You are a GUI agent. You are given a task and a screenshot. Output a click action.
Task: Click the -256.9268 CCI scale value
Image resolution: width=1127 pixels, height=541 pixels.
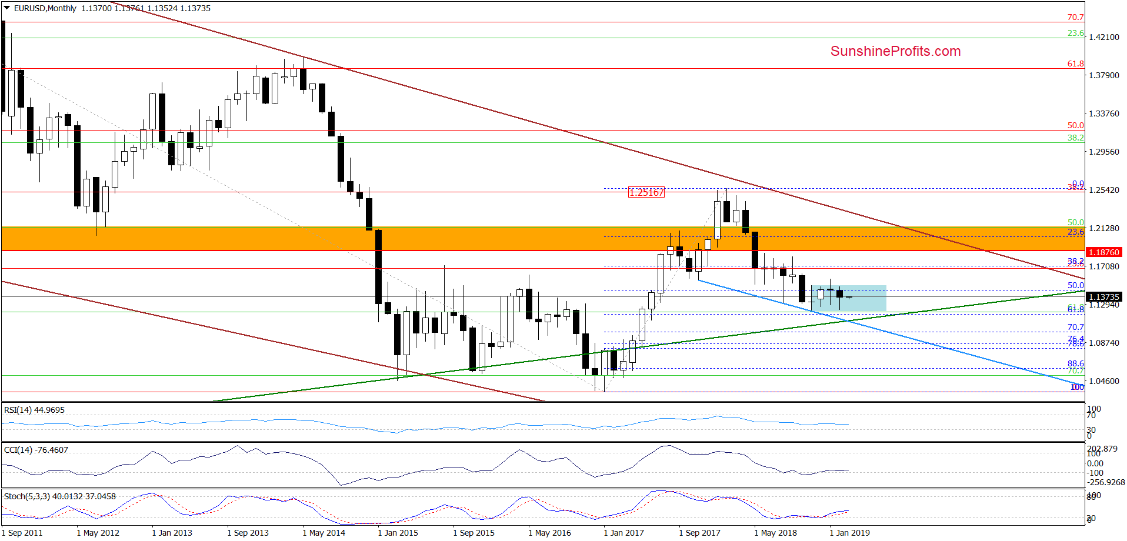[x=1106, y=482]
